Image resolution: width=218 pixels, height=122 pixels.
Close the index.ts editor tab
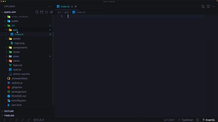point(76,6)
